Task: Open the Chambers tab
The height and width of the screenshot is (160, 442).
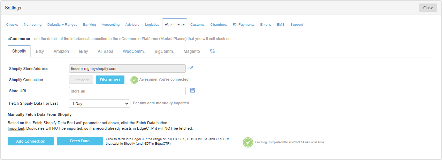Action: point(219,25)
